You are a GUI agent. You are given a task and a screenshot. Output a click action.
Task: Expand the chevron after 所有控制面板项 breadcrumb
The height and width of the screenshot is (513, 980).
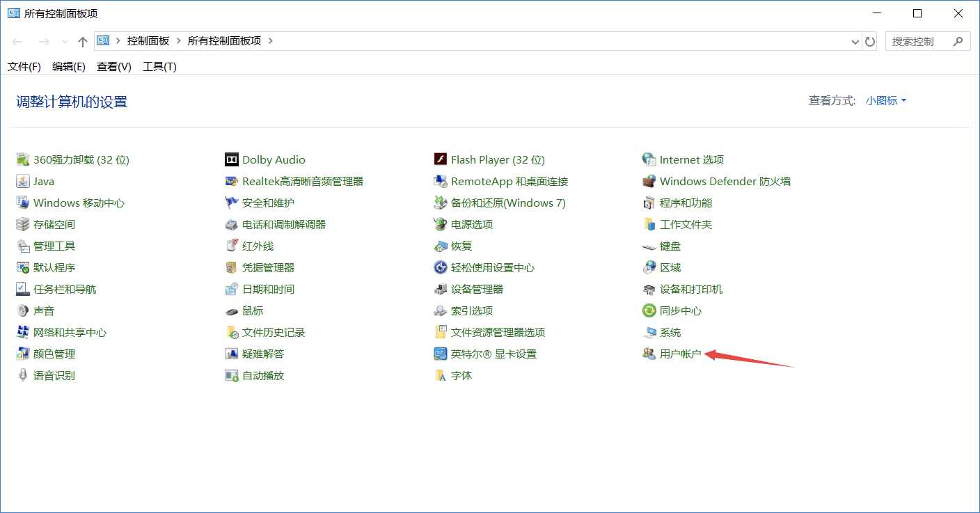tap(271, 41)
